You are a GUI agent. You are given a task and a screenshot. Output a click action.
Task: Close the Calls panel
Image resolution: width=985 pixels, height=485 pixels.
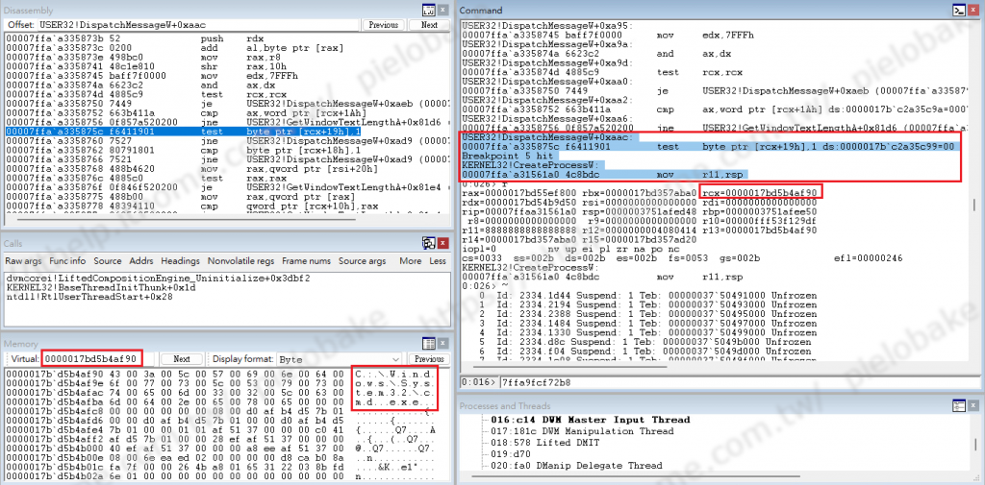442,243
